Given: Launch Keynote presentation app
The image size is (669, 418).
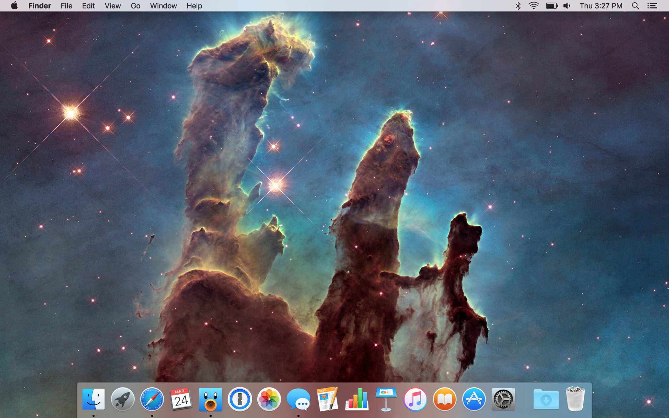Looking at the screenshot, I should 386,399.
